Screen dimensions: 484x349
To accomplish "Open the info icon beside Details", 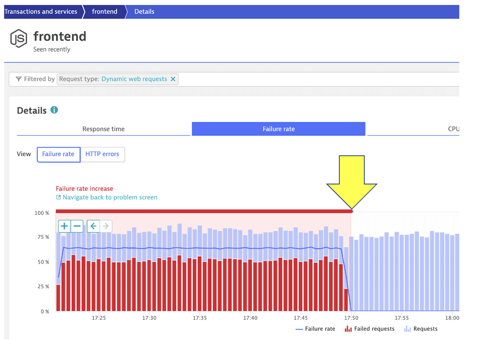I will pyautogui.click(x=55, y=110).
